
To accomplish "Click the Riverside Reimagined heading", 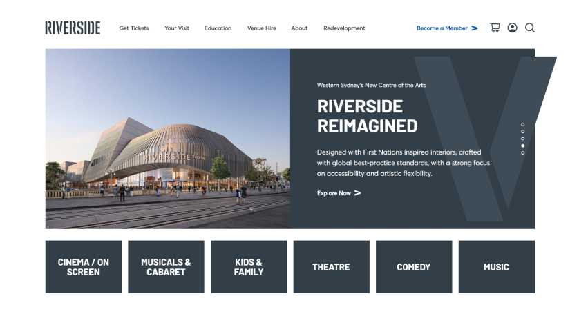I will pos(367,116).
